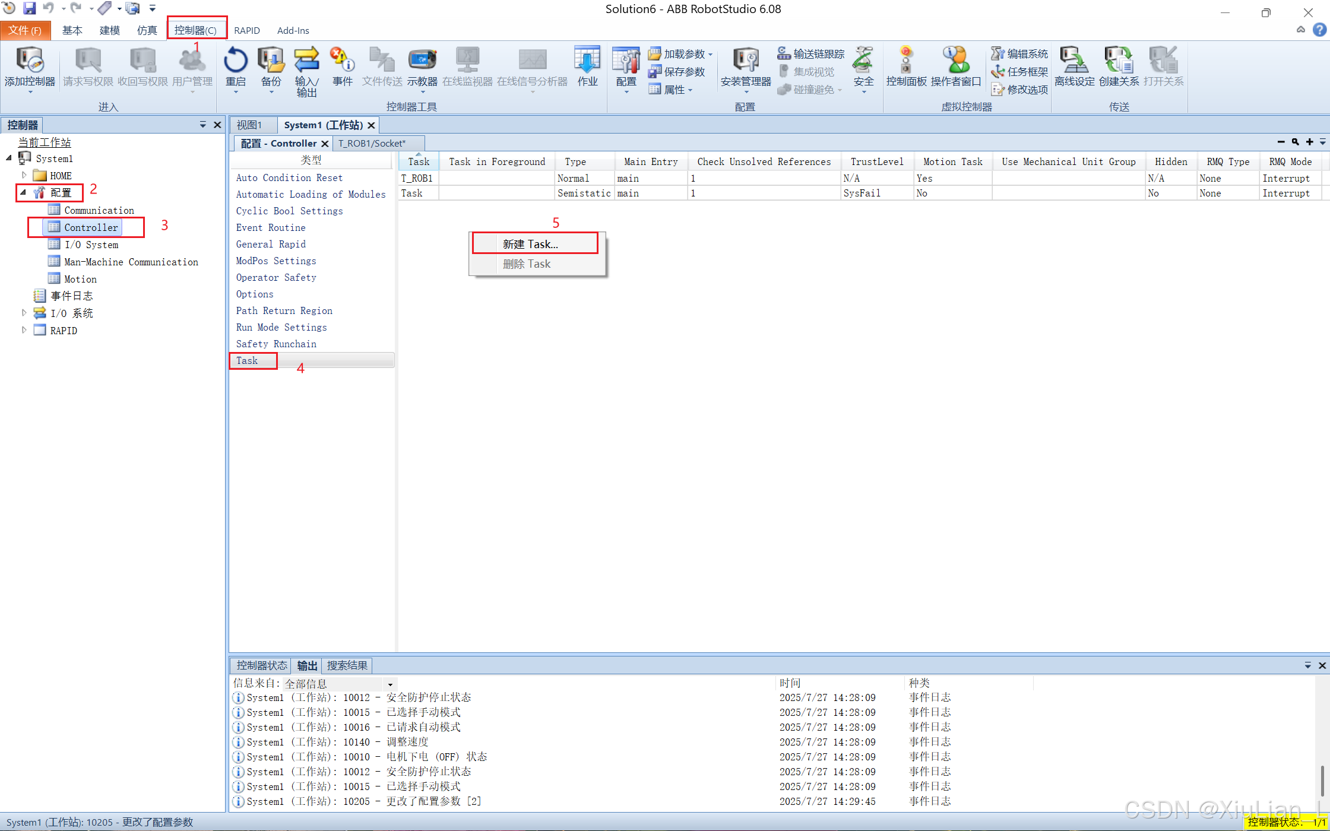Viewport: 1330px width, 831px height.
Task: Collapse the System1 tree node
Action: coord(9,158)
